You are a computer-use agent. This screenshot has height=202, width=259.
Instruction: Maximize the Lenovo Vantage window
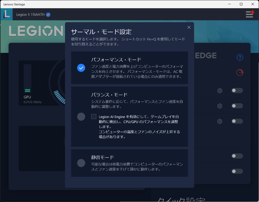point(241,4)
